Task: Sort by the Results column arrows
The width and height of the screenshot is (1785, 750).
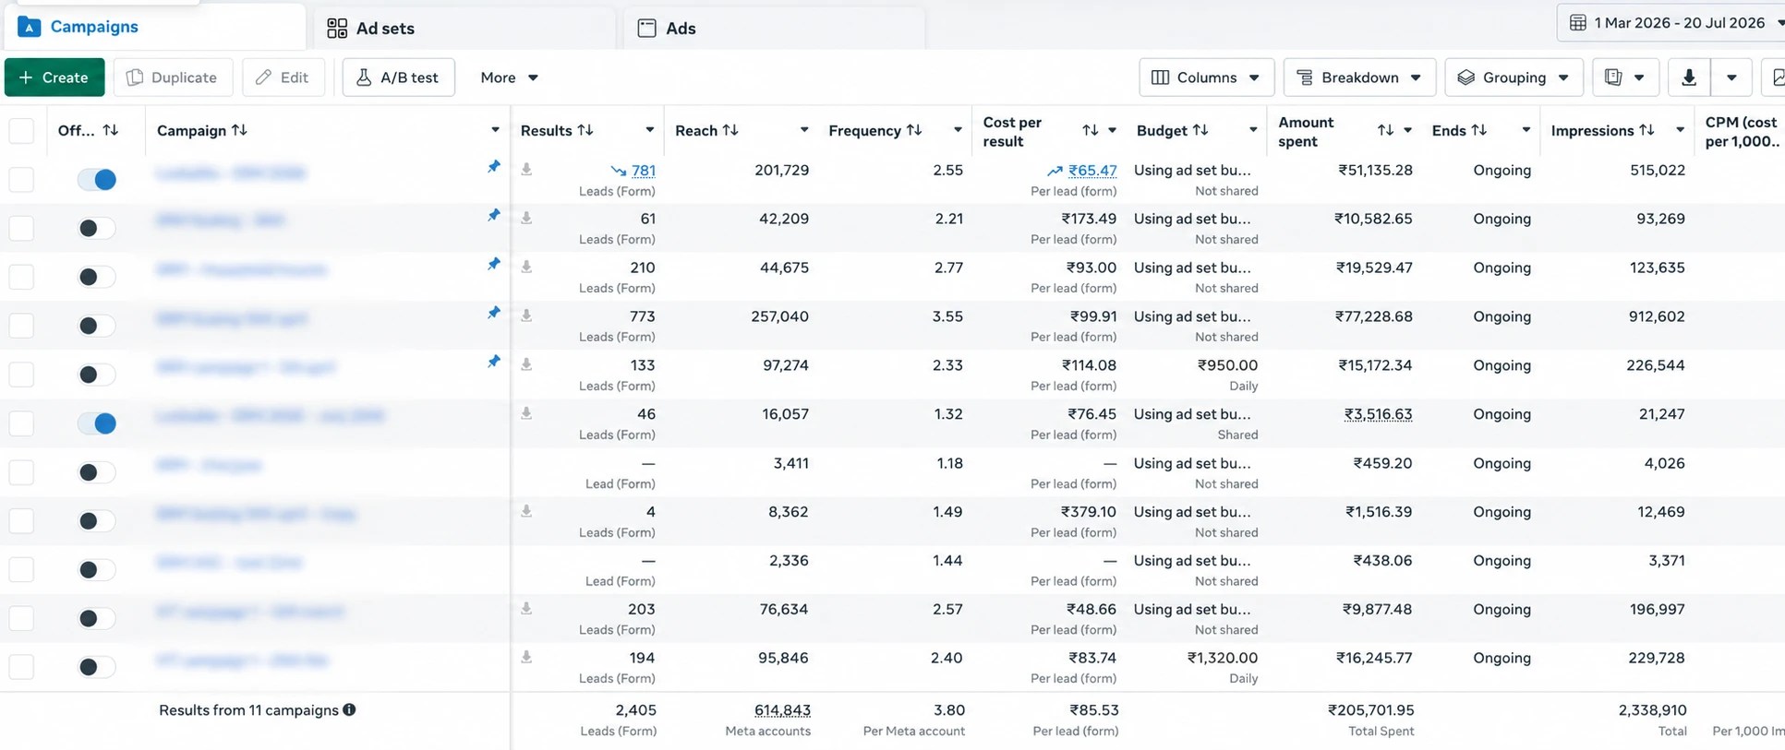Action: click(x=585, y=130)
